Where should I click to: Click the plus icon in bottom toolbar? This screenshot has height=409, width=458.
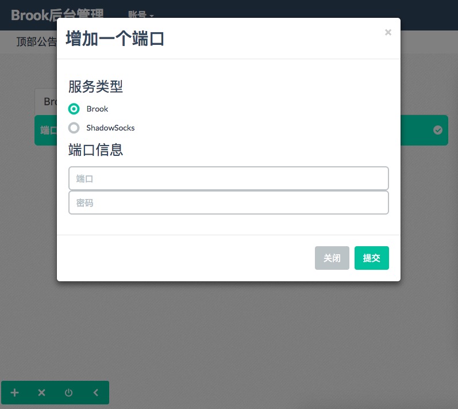pos(15,393)
